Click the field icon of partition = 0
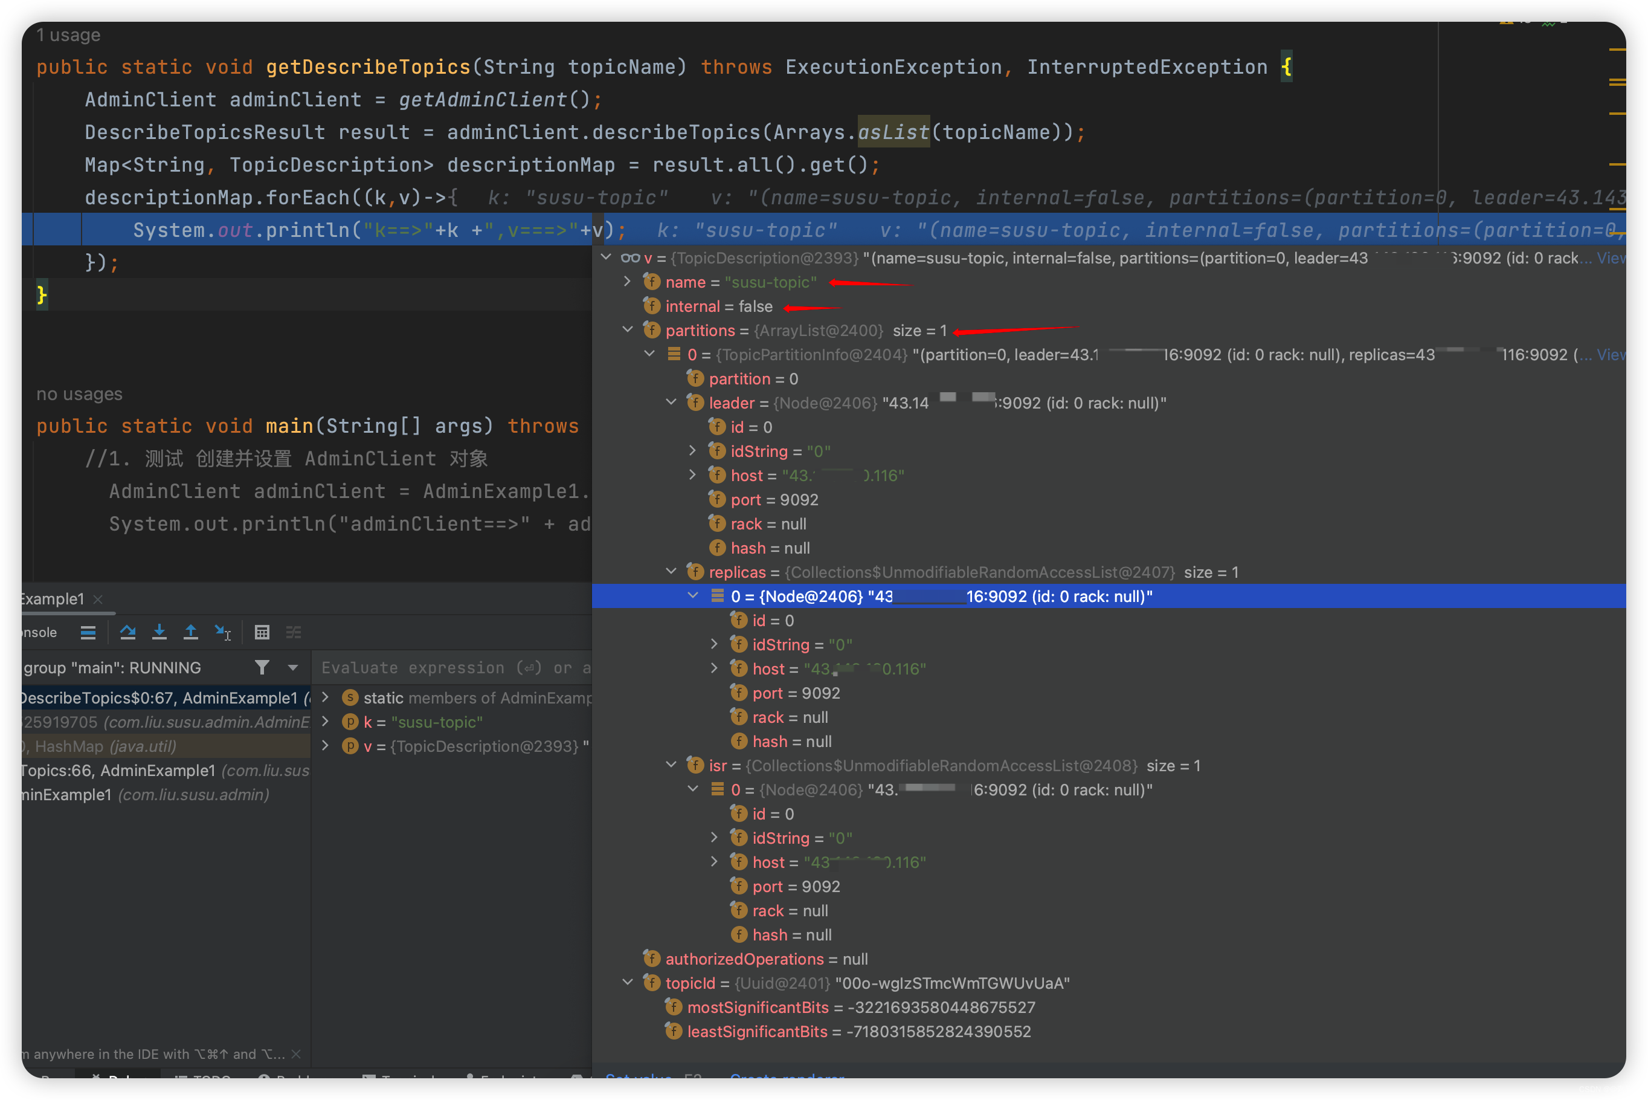Viewport: 1648px width, 1100px height. tap(695, 379)
